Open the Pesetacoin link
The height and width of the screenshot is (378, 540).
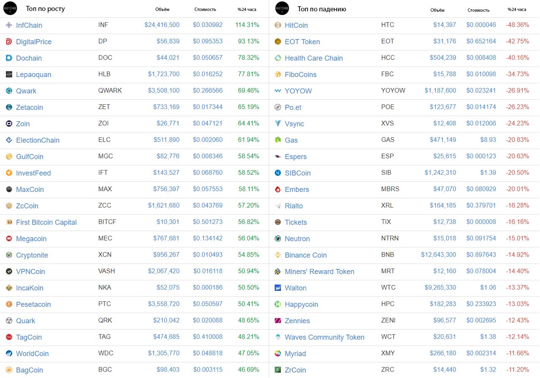33,304
